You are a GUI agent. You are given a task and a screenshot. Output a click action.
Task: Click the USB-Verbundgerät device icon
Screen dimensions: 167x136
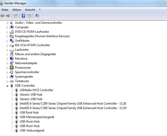(x=17, y=131)
